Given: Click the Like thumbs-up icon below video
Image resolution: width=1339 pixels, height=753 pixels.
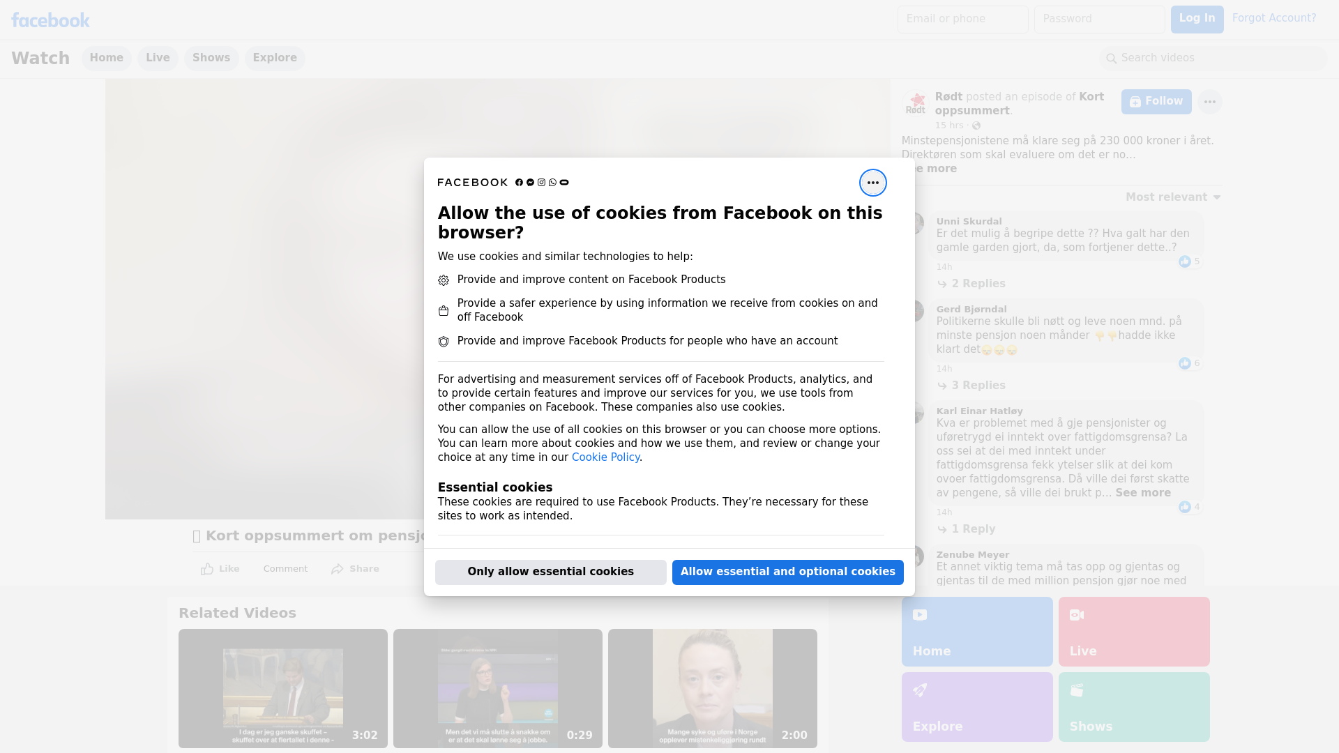Looking at the screenshot, I should click(207, 569).
